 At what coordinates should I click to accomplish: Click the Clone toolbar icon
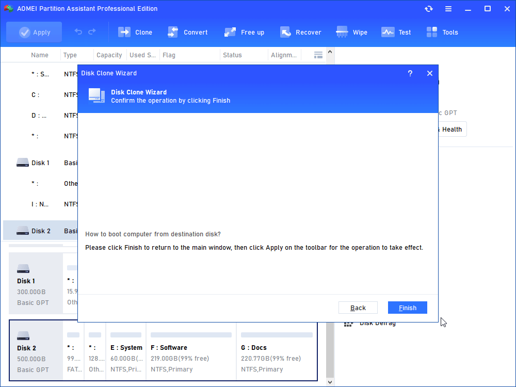coord(125,32)
